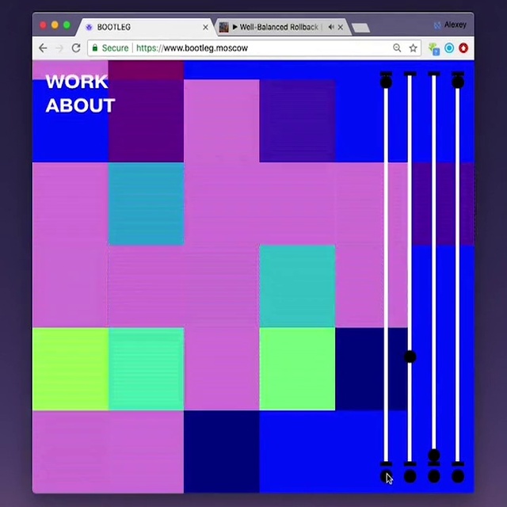
Task: Go back using the browser back arrow
Action: click(43, 48)
